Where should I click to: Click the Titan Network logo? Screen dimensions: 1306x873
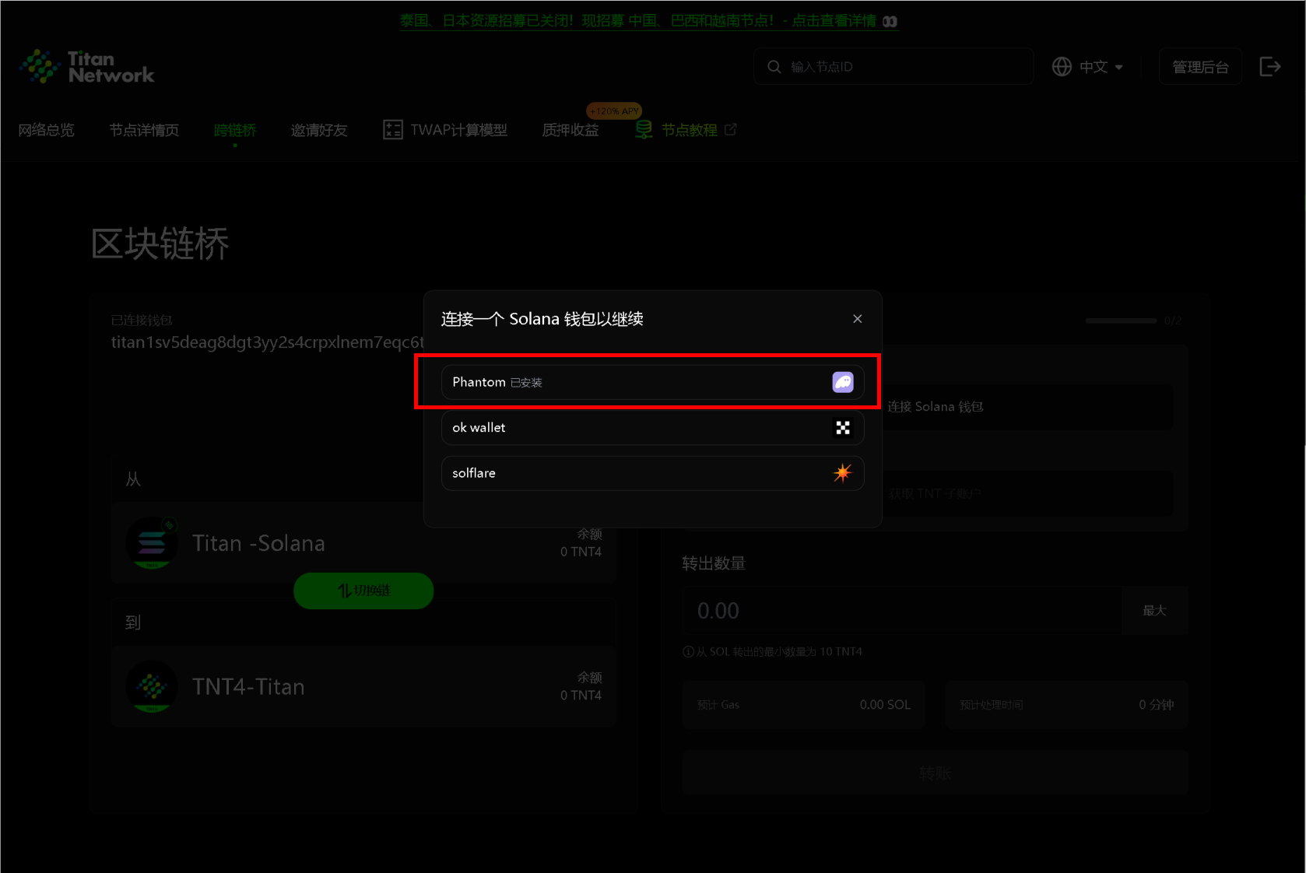[x=87, y=67]
